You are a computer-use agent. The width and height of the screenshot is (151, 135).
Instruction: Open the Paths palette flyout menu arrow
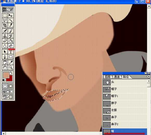click(x=149, y=77)
